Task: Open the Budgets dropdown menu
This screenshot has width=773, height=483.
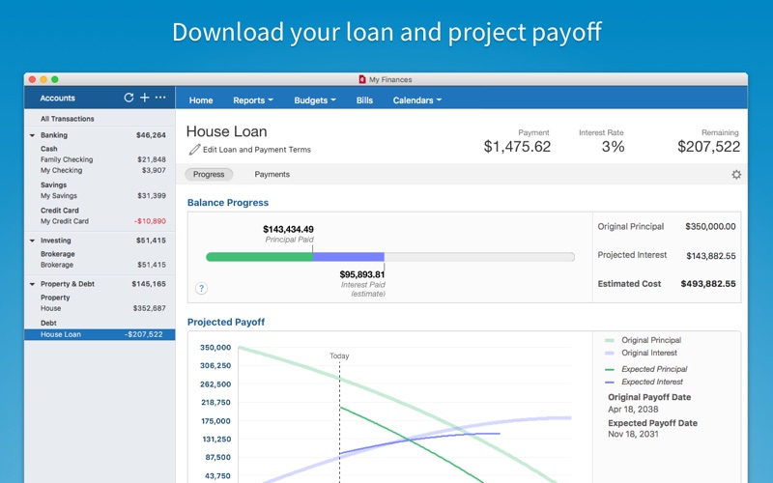Action: click(315, 100)
